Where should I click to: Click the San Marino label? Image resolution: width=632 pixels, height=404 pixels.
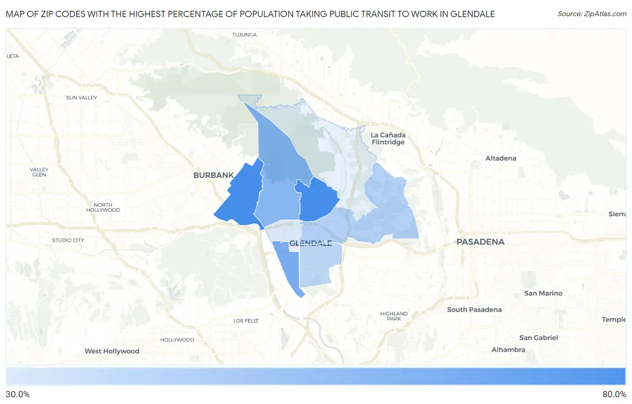pos(543,293)
